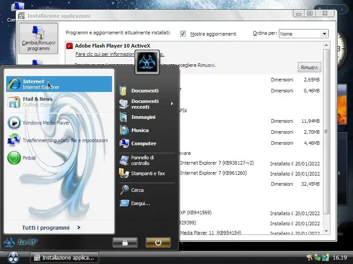Launch Outlook Express Mail & News

(x=59, y=102)
